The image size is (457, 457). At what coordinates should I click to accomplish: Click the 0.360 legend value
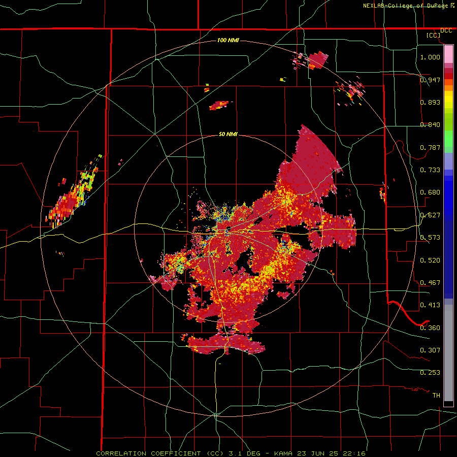(x=430, y=328)
